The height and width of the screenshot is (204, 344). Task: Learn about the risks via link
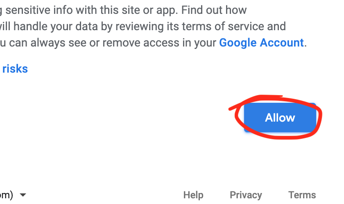click(15, 69)
